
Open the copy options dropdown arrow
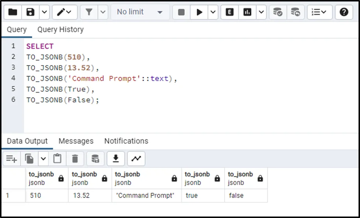click(44, 158)
